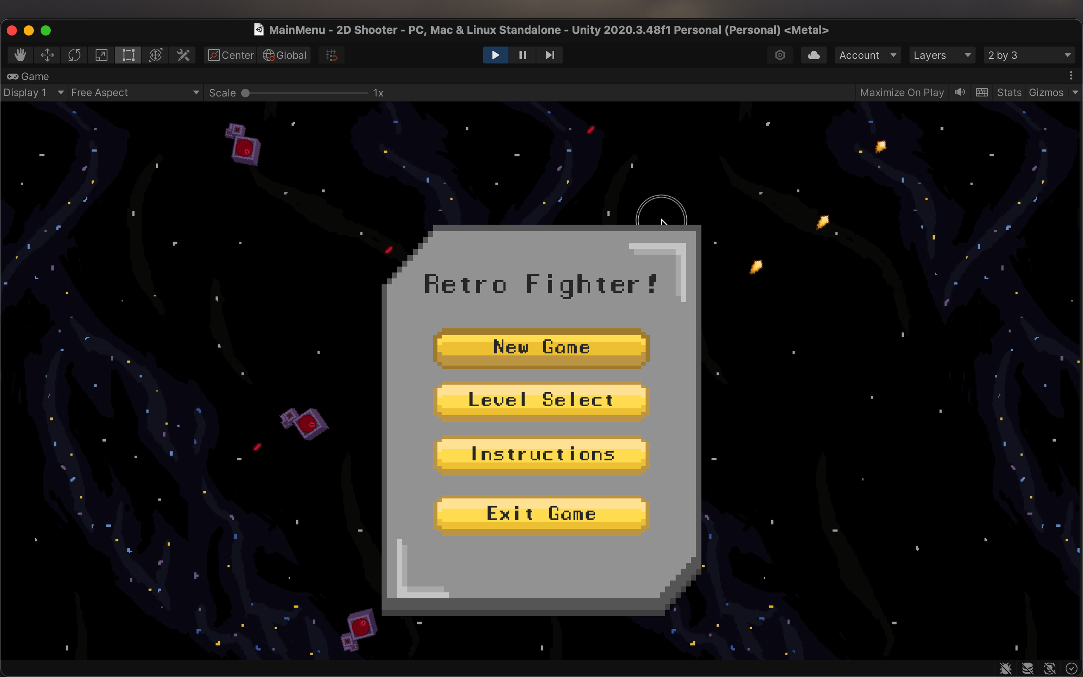Open the 2 by 3 layout dropdown
1083x677 pixels.
coord(1029,55)
